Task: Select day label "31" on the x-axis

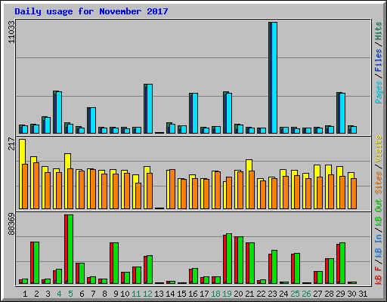Action: tap(363, 294)
